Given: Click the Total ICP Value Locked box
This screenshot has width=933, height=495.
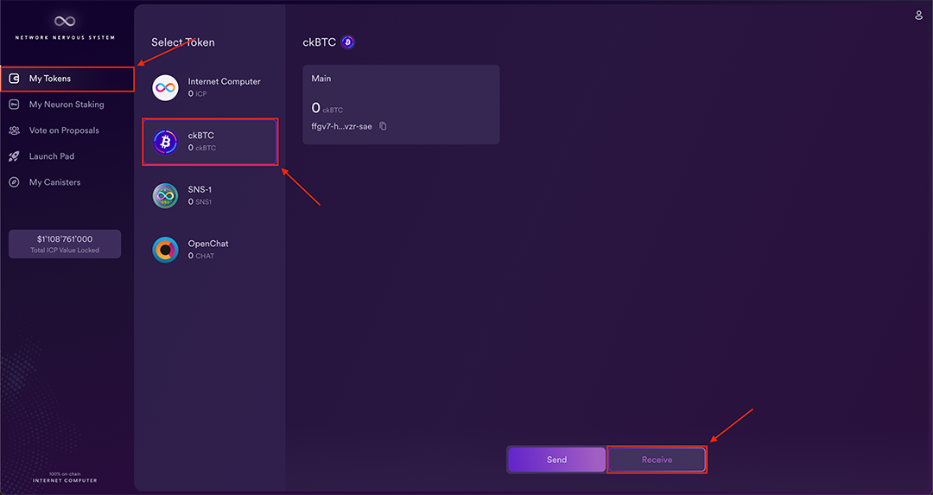Looking at the screenshot, I should [x=65, y=244].
